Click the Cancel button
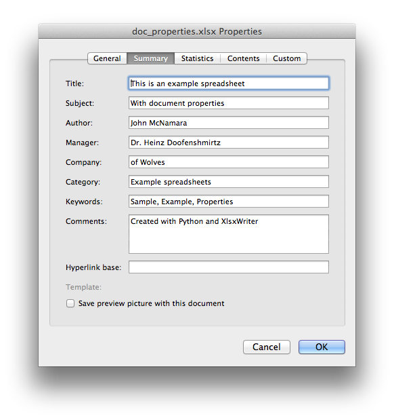This screenshot has height=420, width=394. pos(267,347)
